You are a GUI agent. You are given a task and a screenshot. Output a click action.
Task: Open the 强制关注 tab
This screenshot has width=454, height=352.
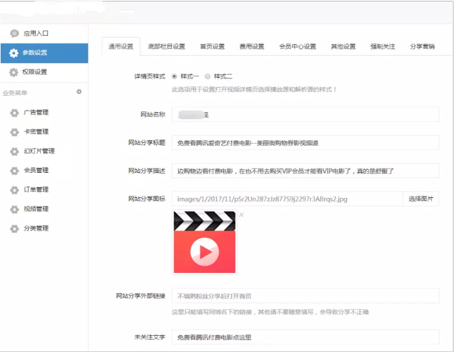(x=383, y=46)
